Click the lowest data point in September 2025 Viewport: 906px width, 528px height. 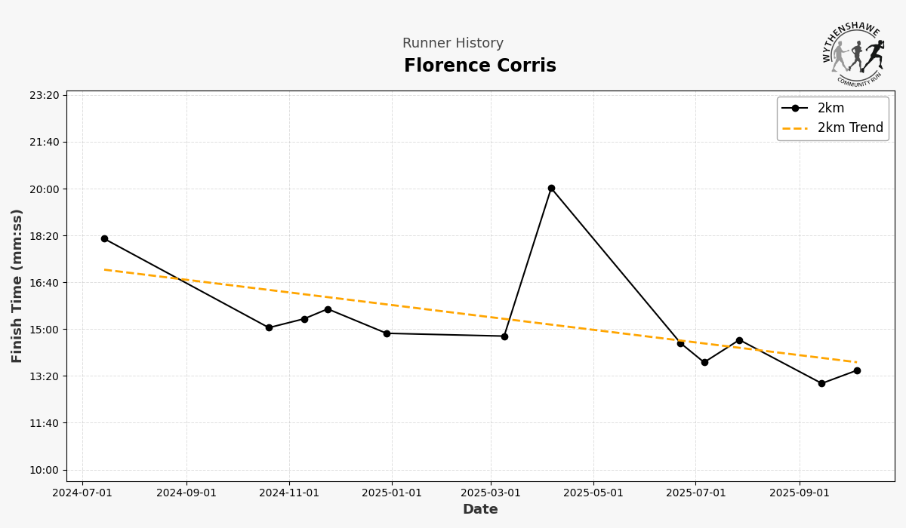tap(821, 383)
